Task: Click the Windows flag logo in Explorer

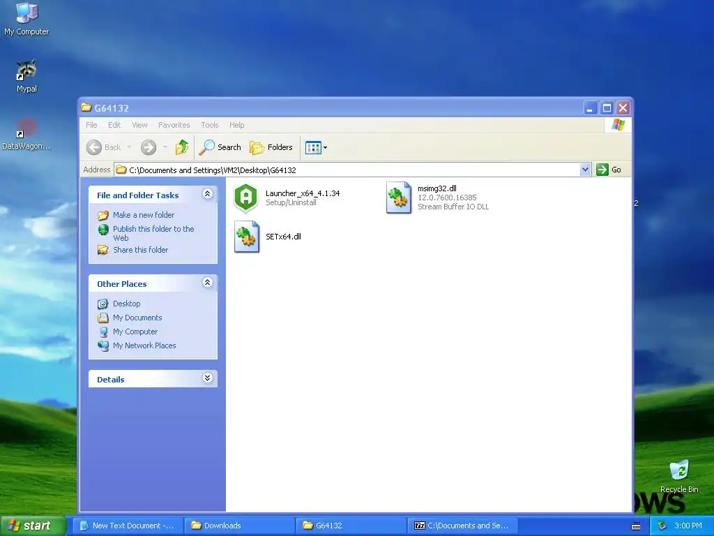Action: [618, 124]
